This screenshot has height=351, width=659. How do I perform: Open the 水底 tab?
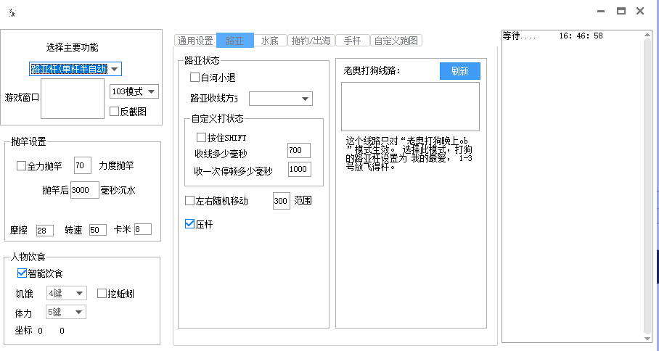point(269,41)
